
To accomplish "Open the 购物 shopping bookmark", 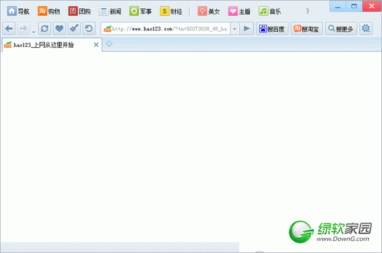I will pos(49,11).
